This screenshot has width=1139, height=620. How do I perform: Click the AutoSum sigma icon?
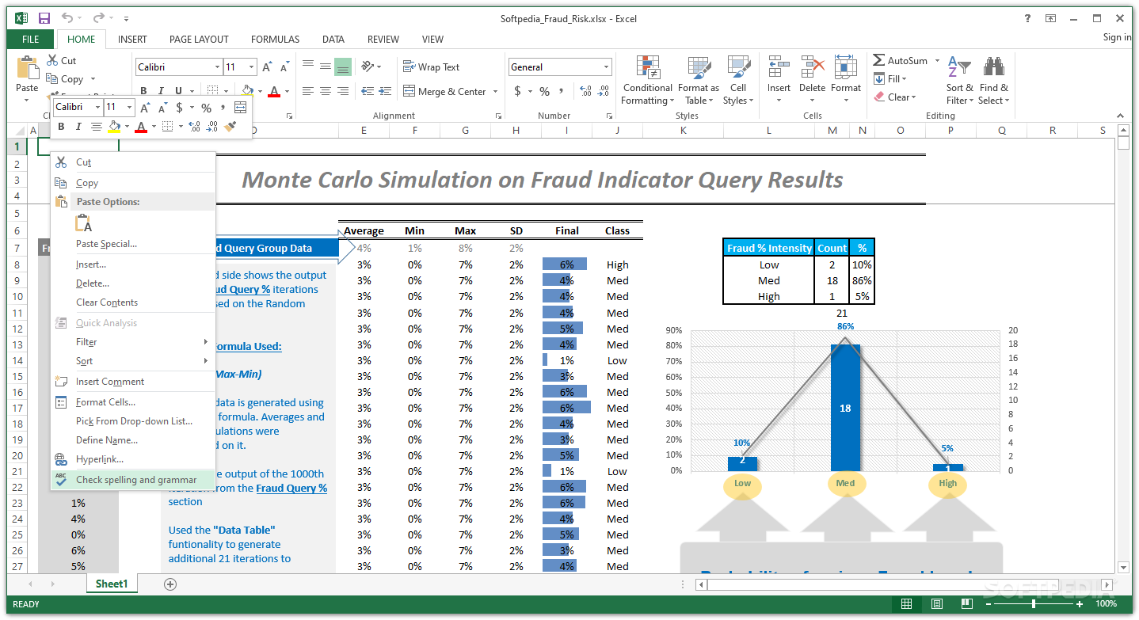pos(879,60)
